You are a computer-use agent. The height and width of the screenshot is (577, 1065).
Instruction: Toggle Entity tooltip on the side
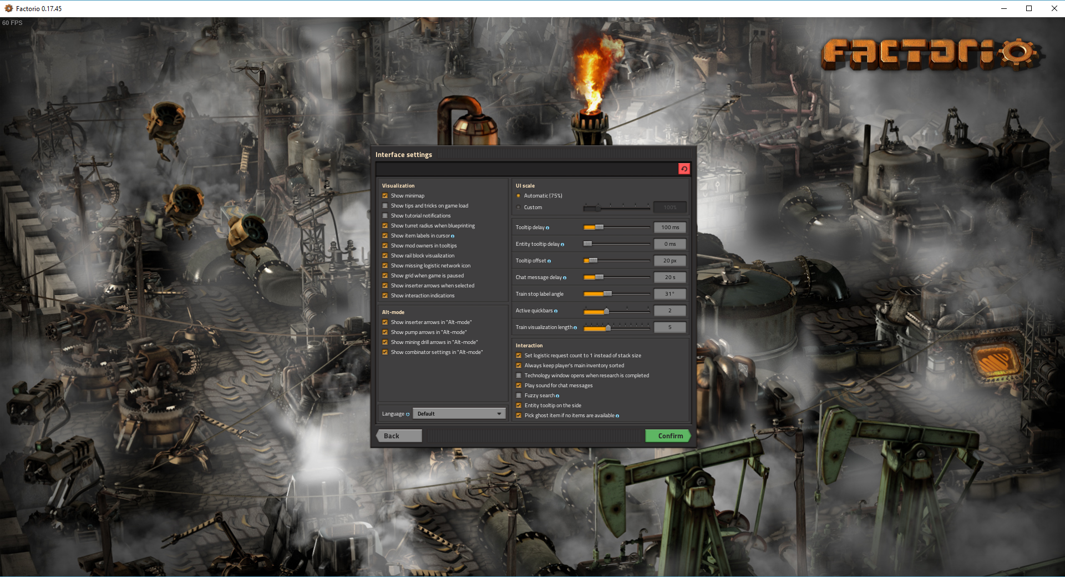pos(519,406)
